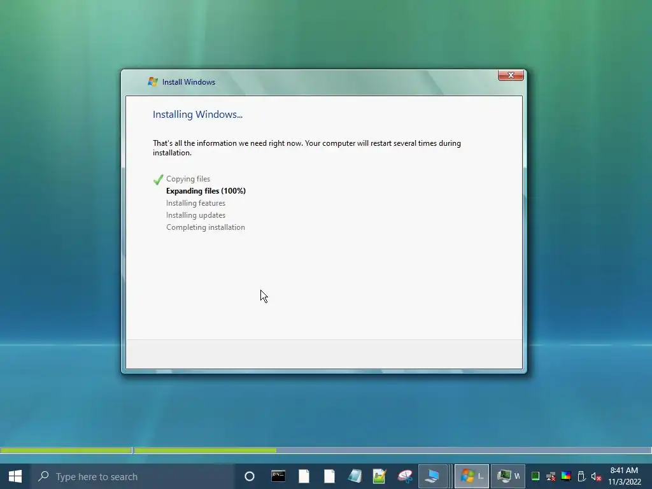Open the Notepad-style notebook taskbar icon
The height and width of the screenshot is (489, 652).
click(355, 476)
